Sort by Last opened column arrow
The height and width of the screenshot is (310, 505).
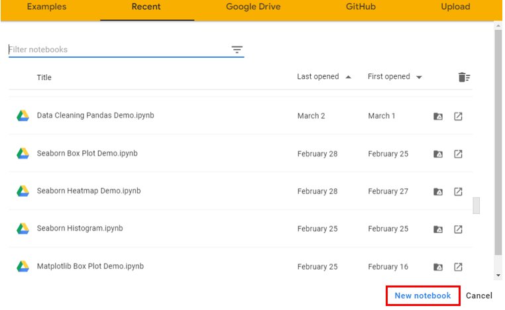pyautogui.click(x=348, y=77)
